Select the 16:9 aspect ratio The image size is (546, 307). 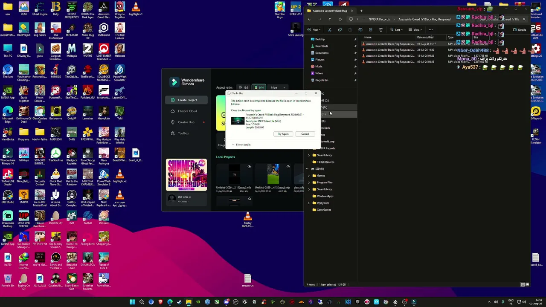244,87
